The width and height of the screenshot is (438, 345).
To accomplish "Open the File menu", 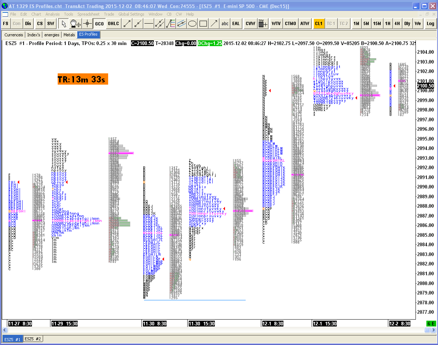I will point(13,14).
